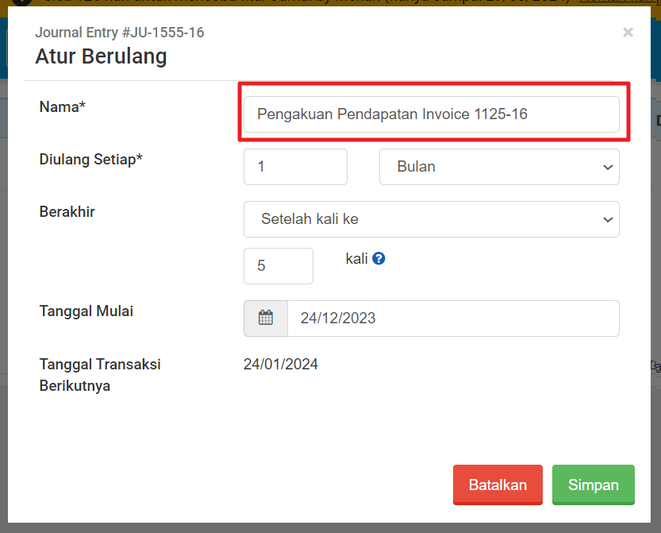The image size is (661, 533).
Task: Click the Diulang Setiap number field
Action: (295, 167)
